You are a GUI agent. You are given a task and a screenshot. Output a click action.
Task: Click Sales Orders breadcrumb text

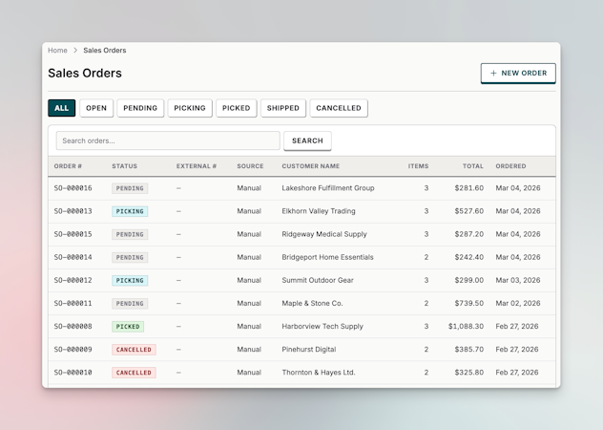click(x=105, y=51)
